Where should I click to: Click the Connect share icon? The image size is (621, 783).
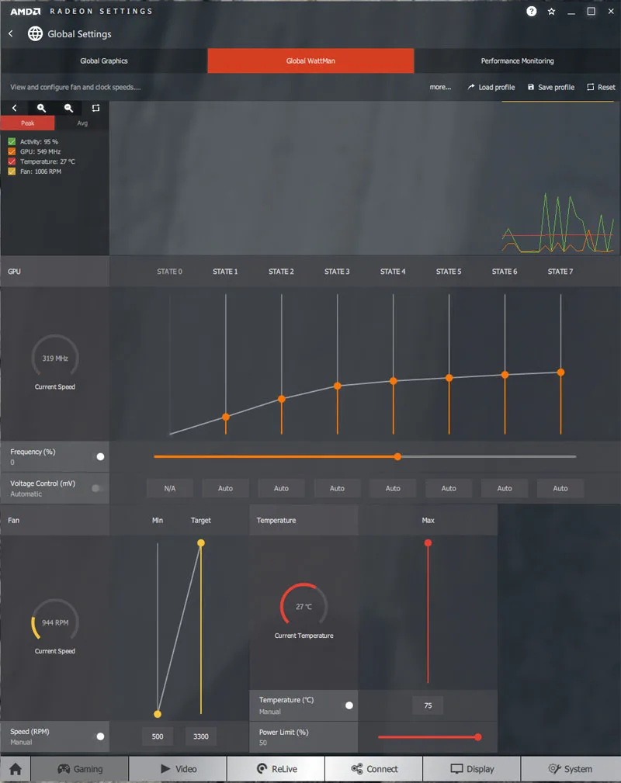pyautogui.click(x=357, y=769)
